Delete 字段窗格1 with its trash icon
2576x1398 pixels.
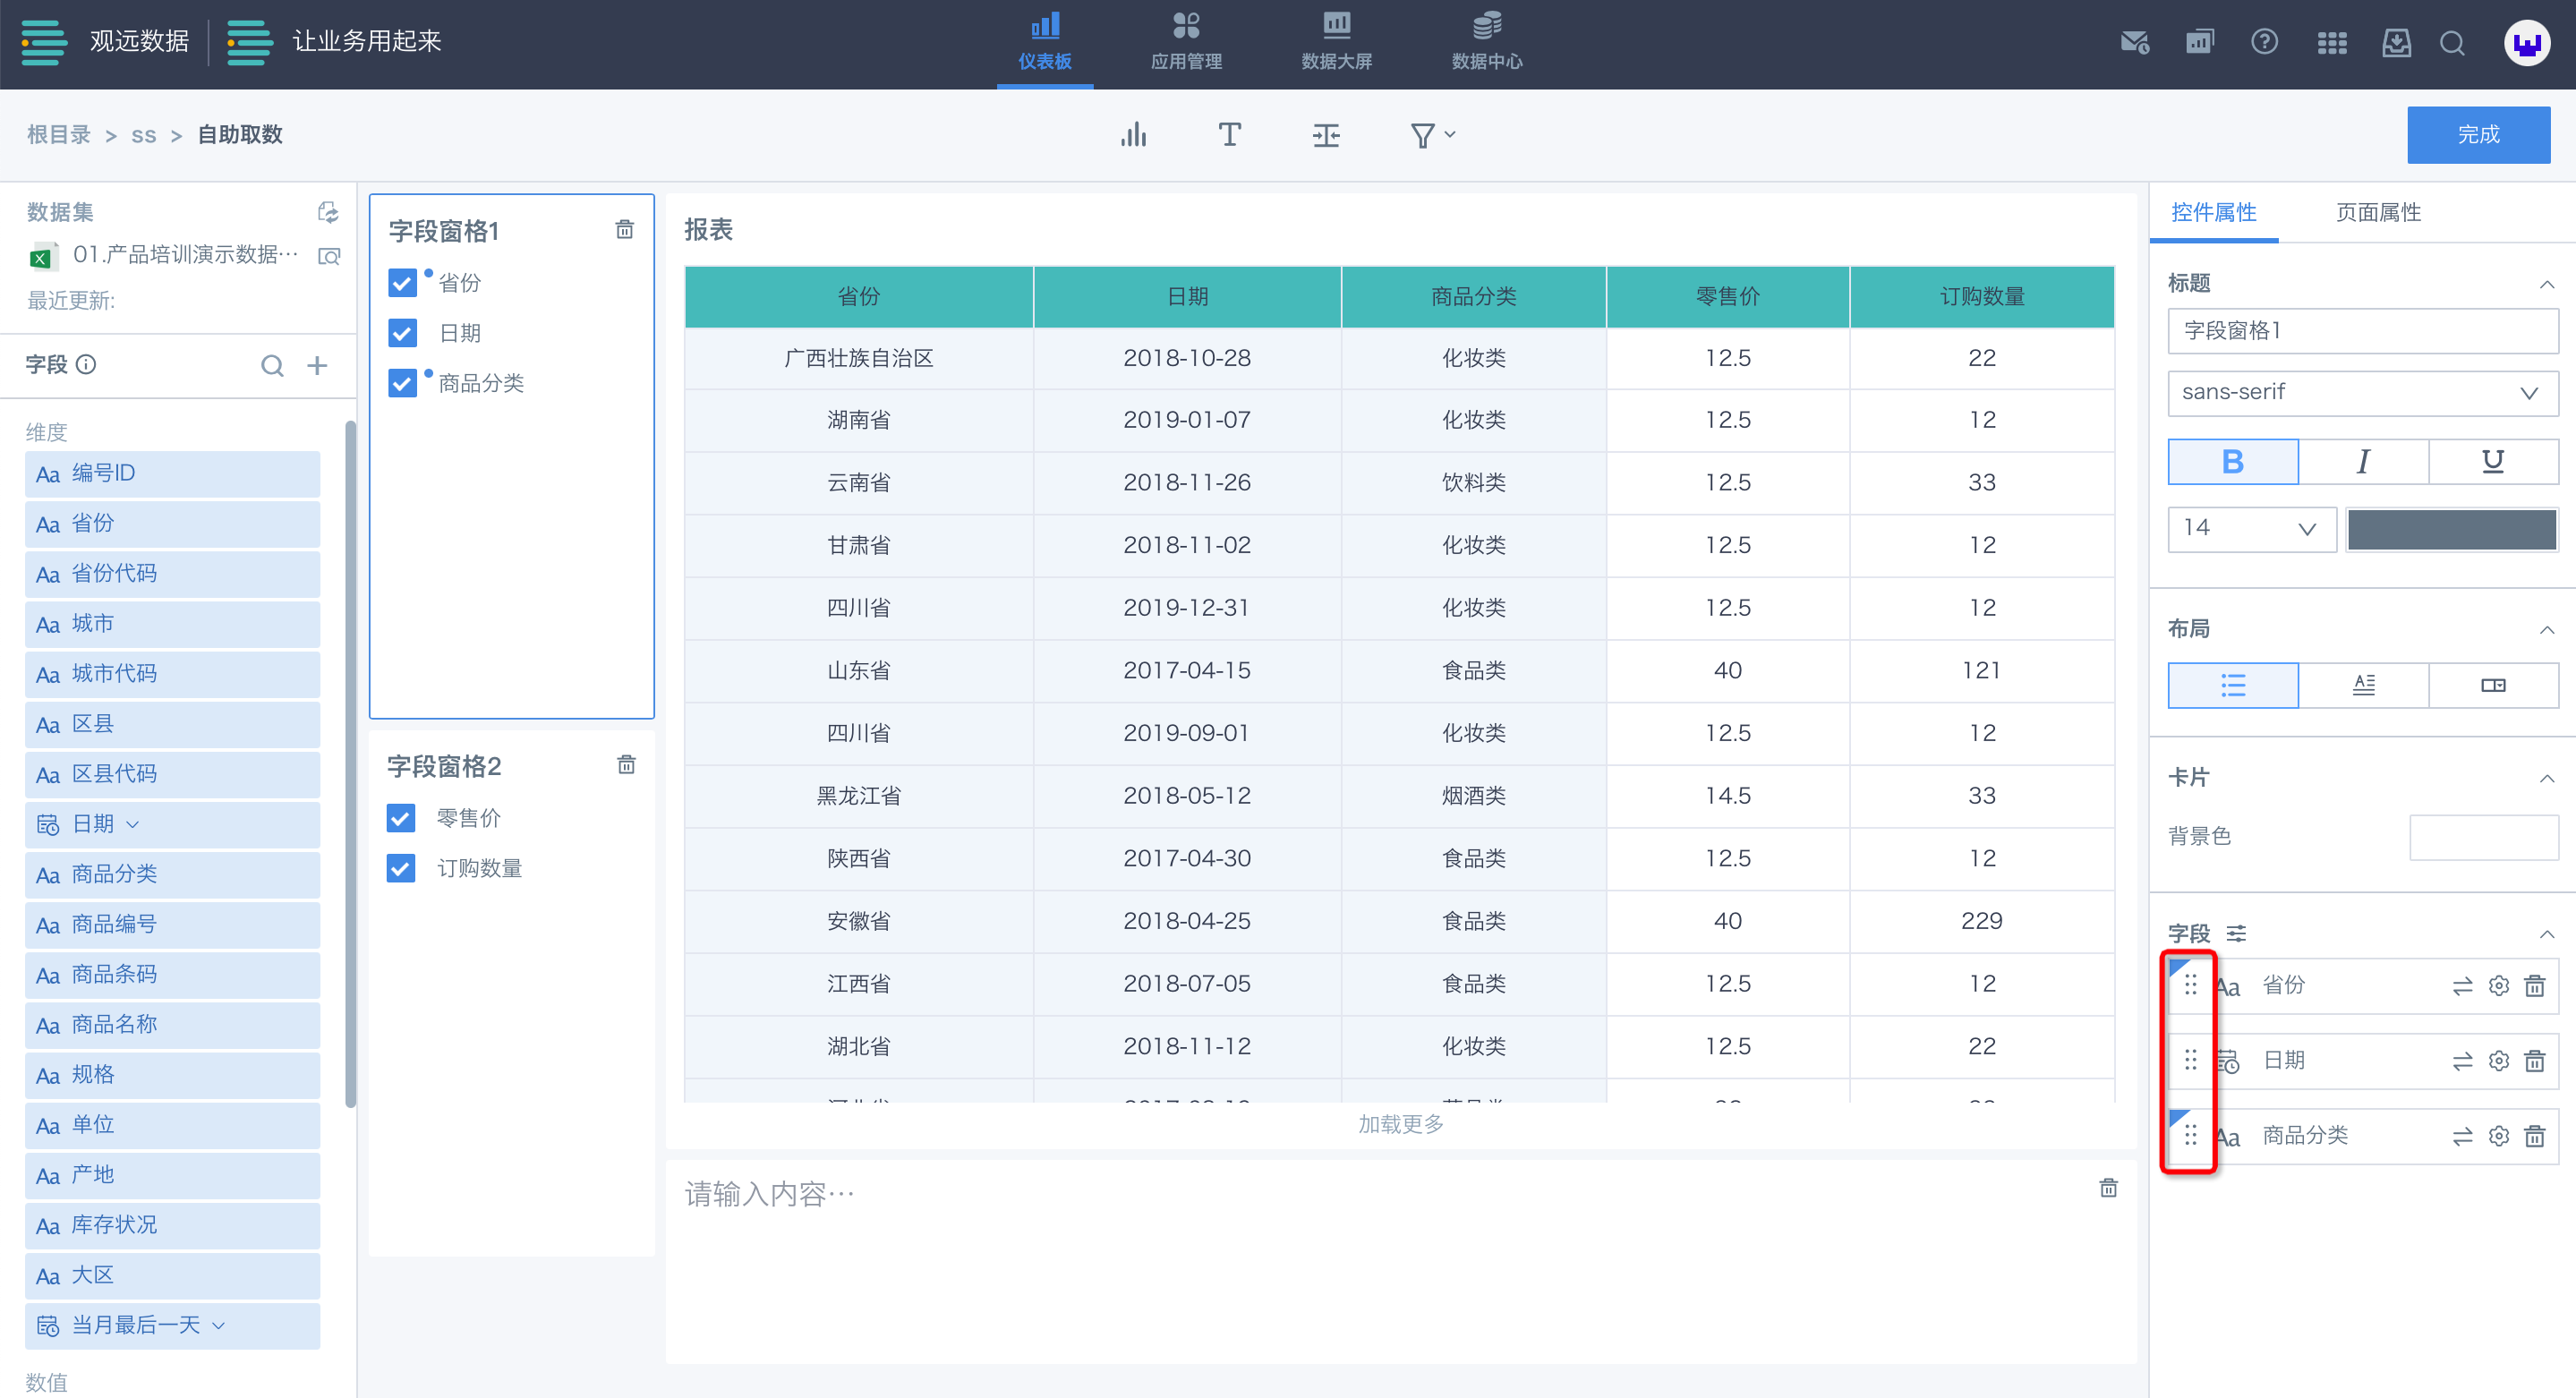[624, 230]
